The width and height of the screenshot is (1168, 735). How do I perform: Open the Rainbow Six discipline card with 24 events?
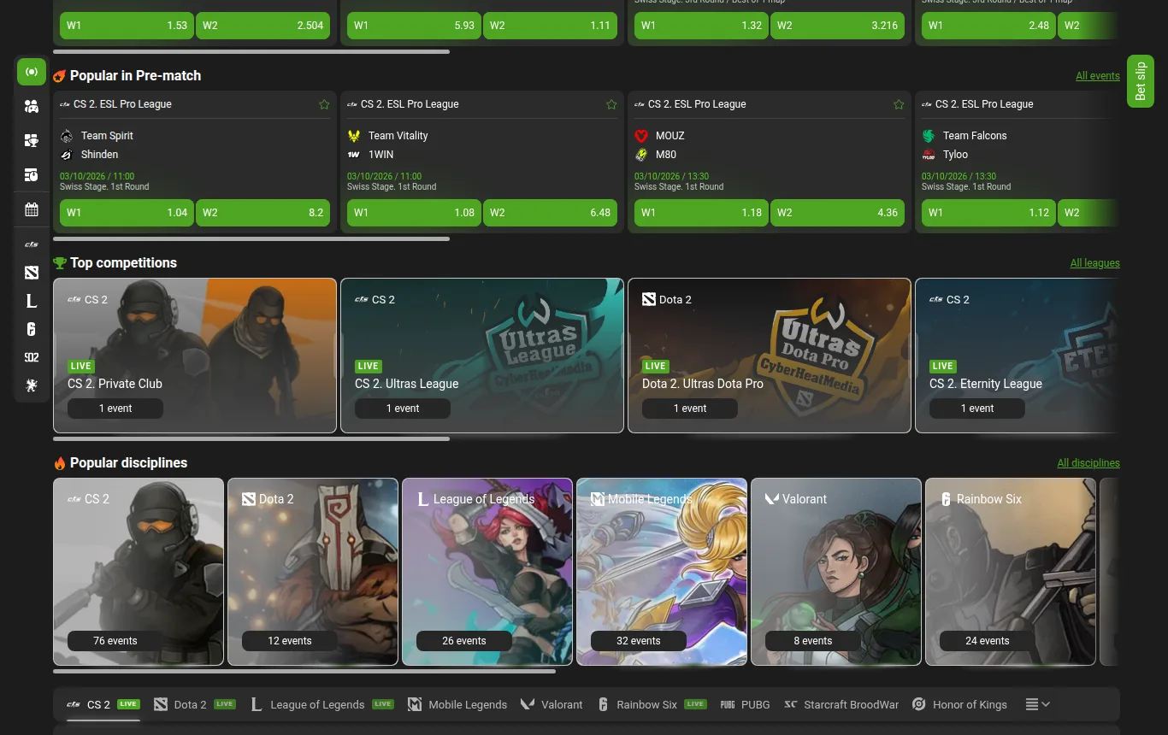tap(1011, 572)
